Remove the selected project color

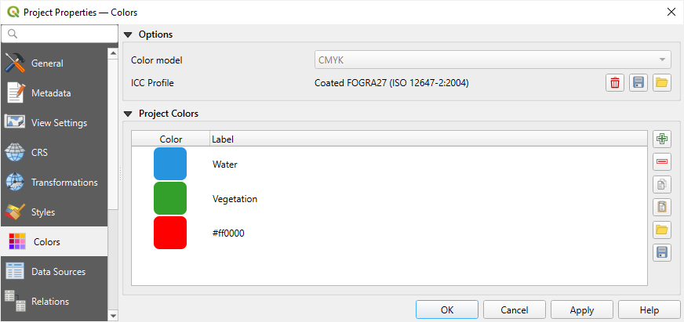(662, 162)
